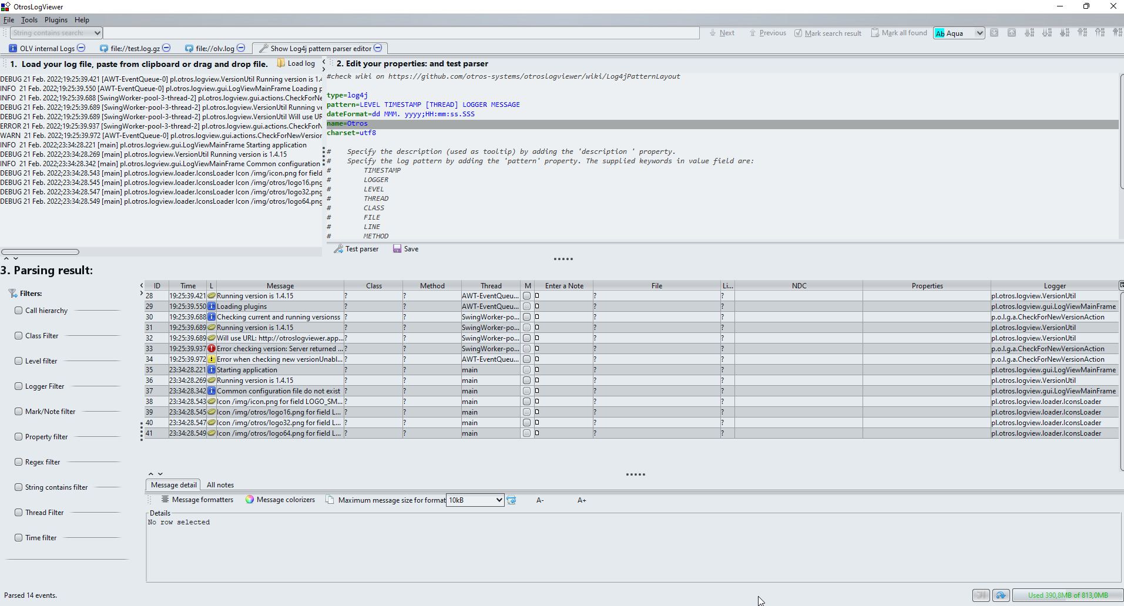The width and height of the screenshot is (1124, 606).
Task: Collapse the log input panel with left chevron
Action: [324, 61]
